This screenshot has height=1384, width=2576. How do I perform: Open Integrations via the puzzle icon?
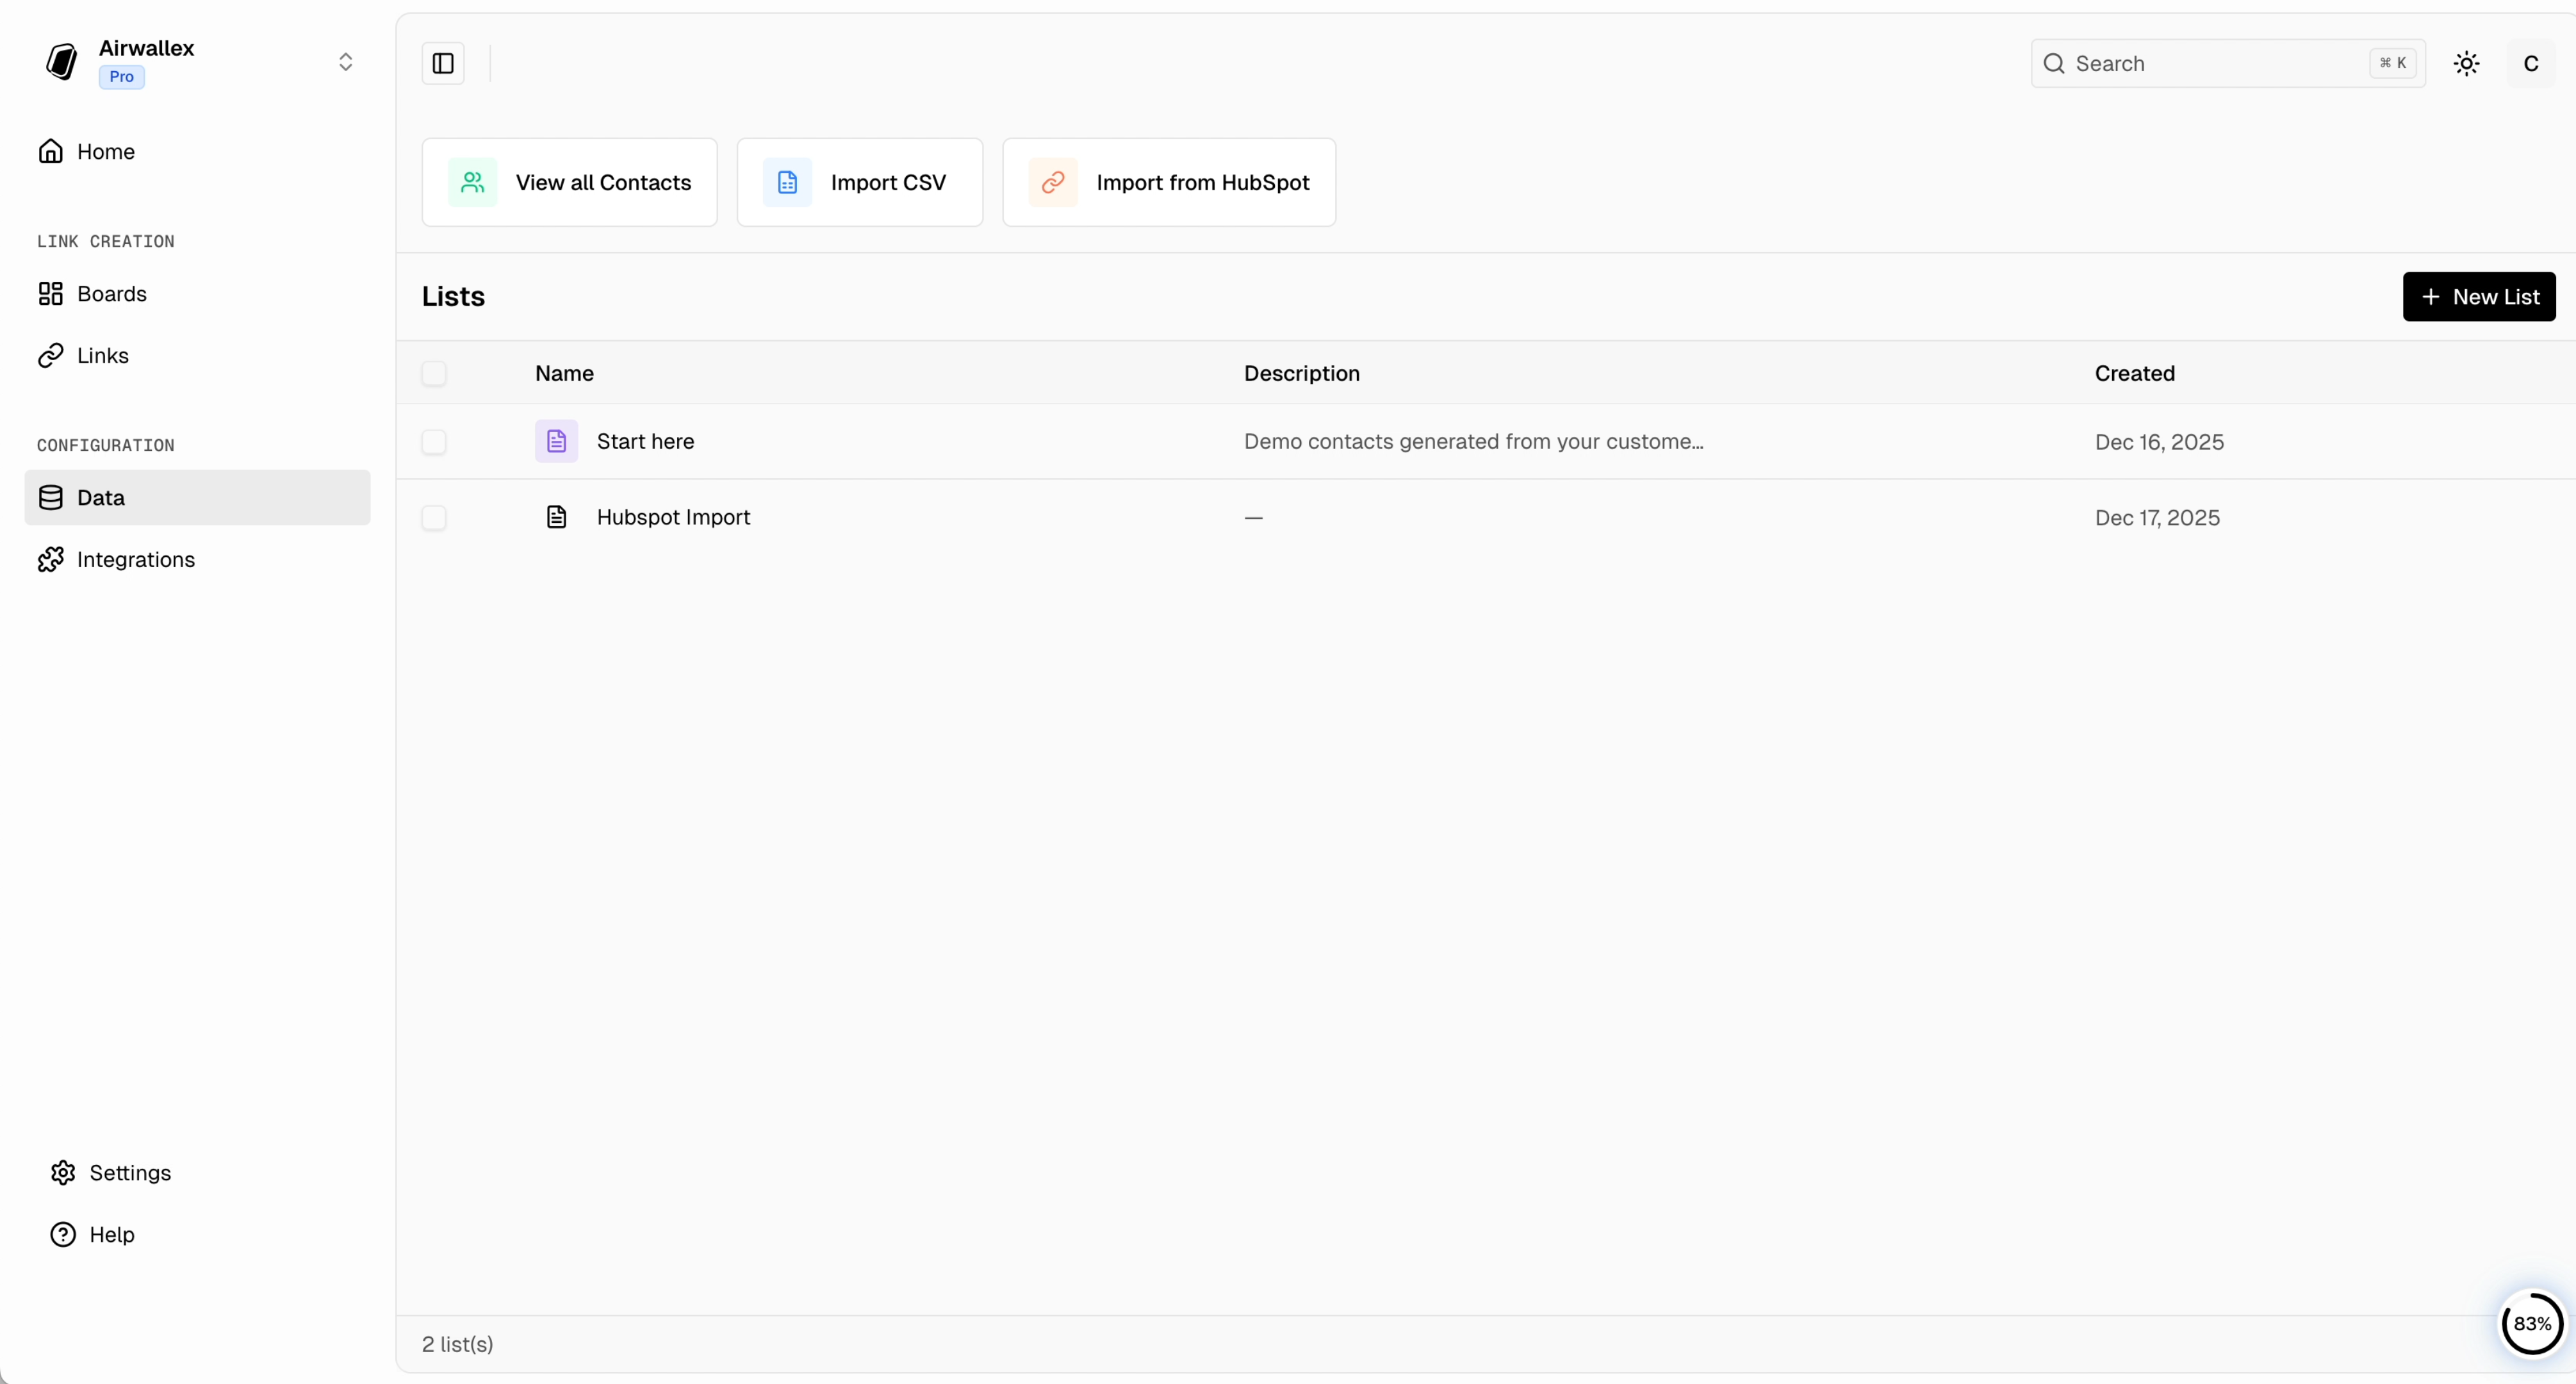click(x=51, y=559)
